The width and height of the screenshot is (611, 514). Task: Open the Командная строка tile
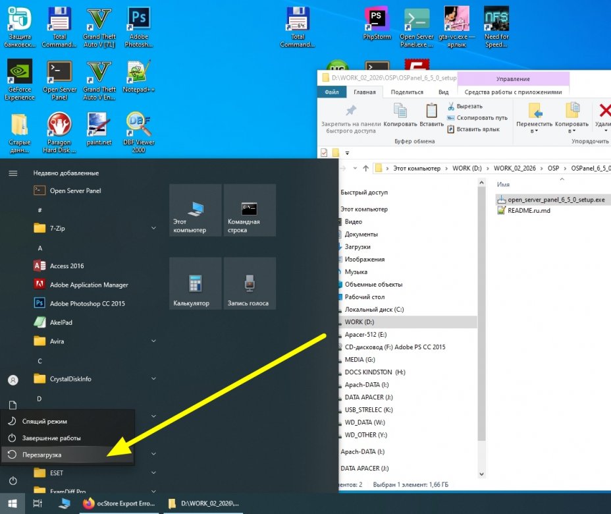(250, 210)
